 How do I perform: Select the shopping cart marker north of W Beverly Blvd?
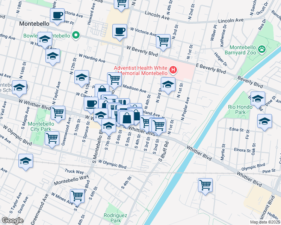[163, 42]
